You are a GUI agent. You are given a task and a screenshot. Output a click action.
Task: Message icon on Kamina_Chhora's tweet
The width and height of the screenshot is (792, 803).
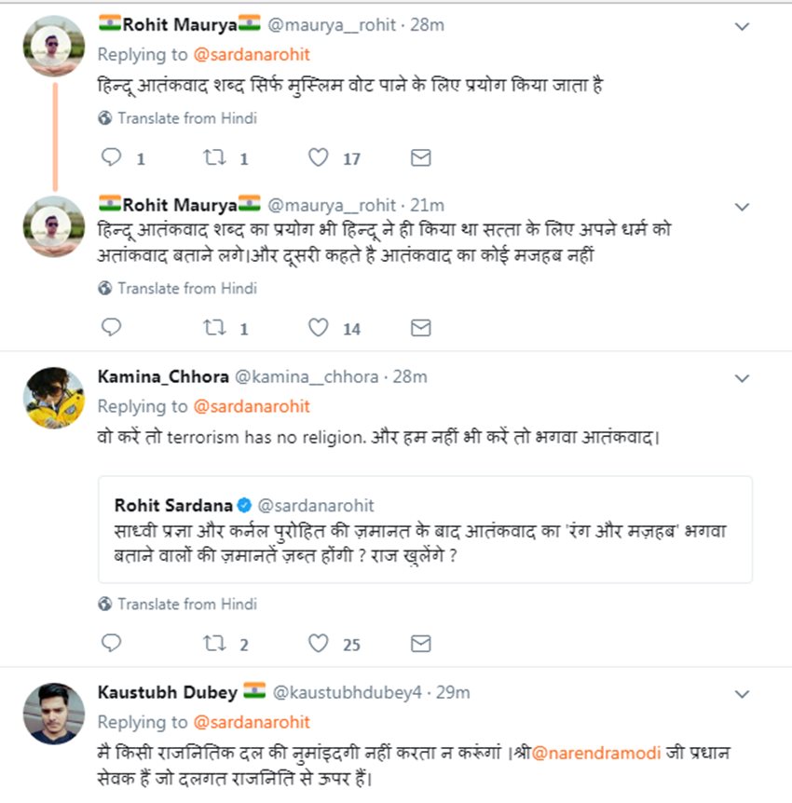click(421, 644)
